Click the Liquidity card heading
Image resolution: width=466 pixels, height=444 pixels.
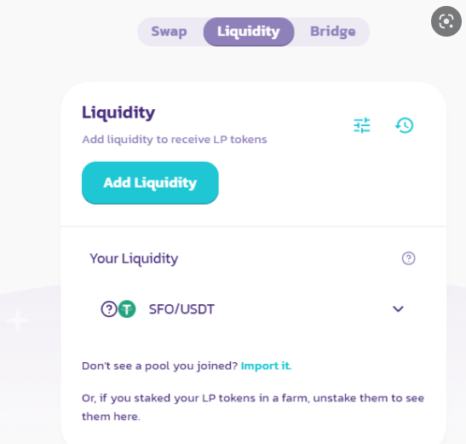pyautogui.click(x=118, y=112)
